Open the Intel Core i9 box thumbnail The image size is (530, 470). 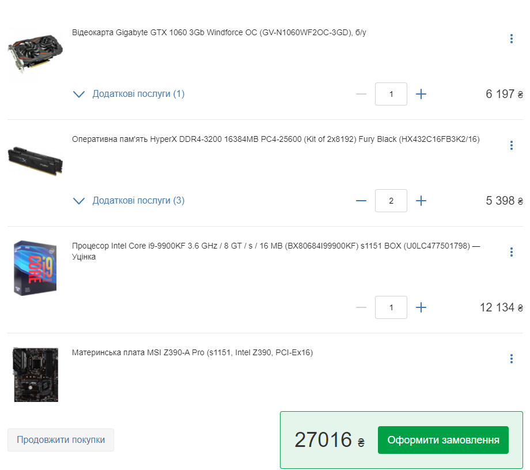tap(35, 268)
